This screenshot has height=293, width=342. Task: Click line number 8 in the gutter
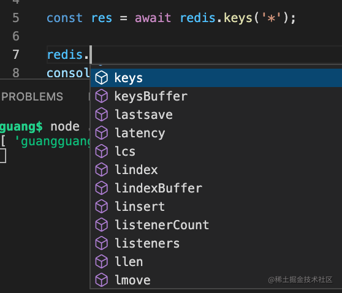(x=16, y=73)
